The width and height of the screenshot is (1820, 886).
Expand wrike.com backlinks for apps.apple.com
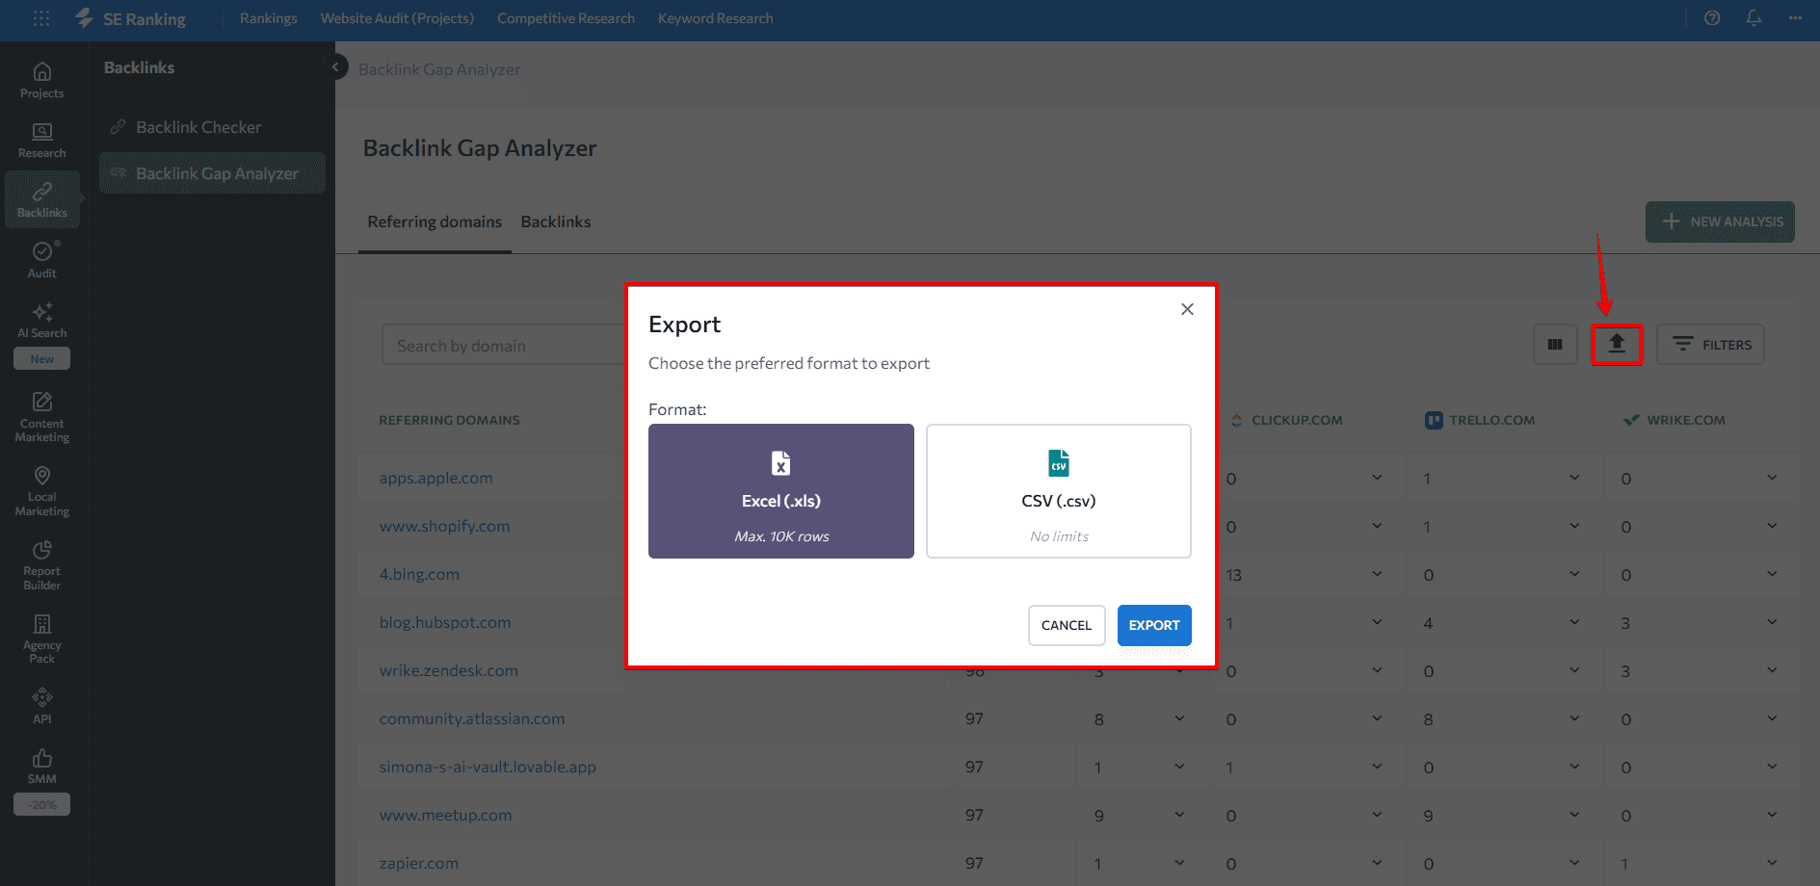(x=1772, y=478)
